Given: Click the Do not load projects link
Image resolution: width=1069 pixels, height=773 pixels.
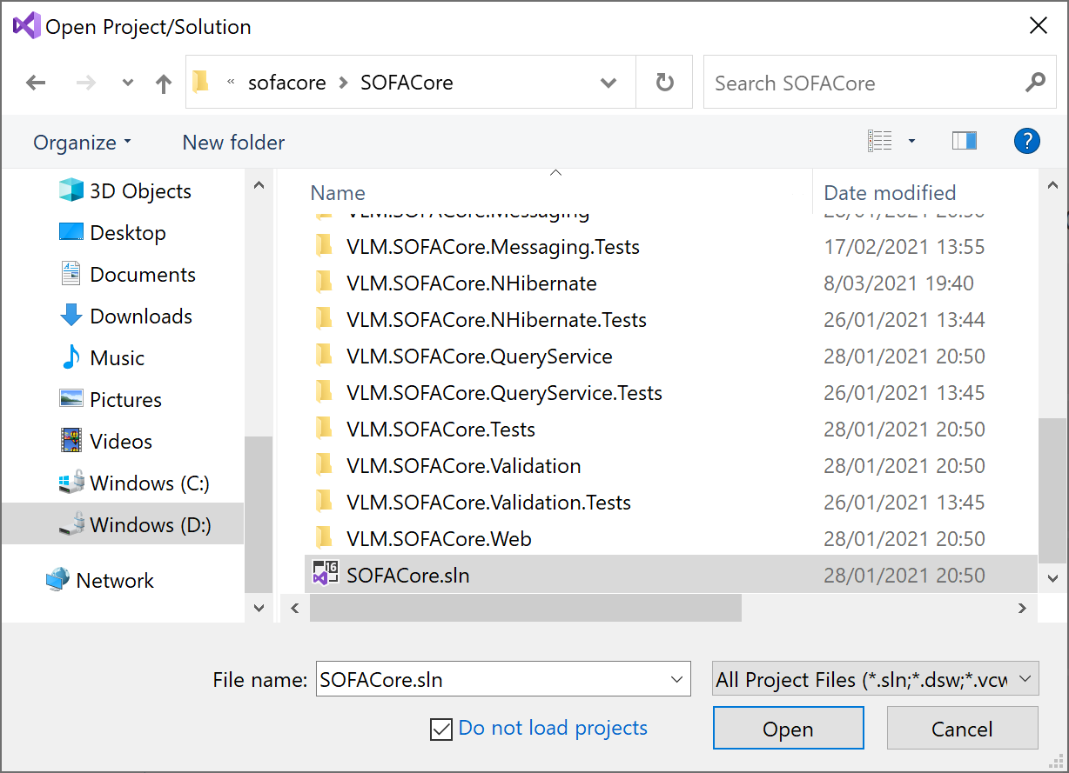Looking at the screenshot, I should click(x=553, y=728).
